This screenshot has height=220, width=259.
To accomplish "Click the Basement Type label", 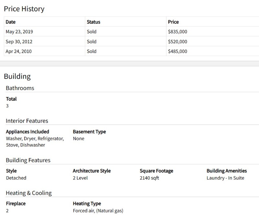I will tap(89, 132).
